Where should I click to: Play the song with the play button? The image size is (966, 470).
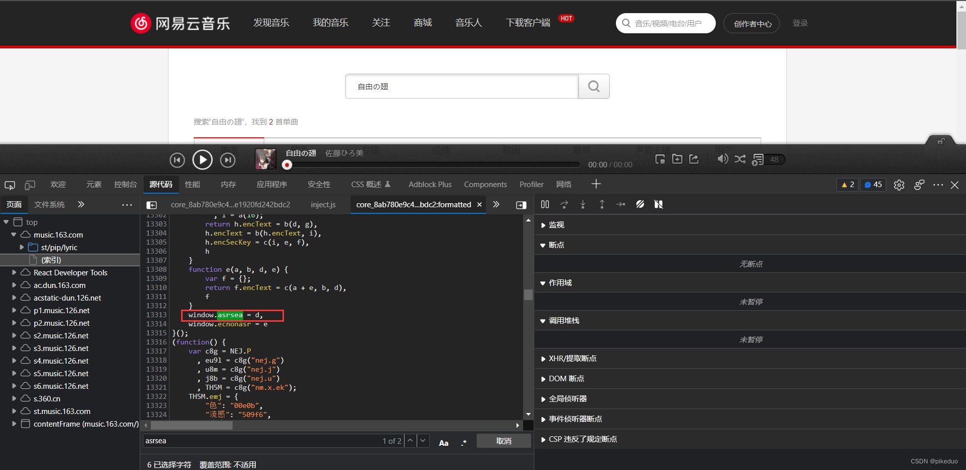tap(202, 160)
